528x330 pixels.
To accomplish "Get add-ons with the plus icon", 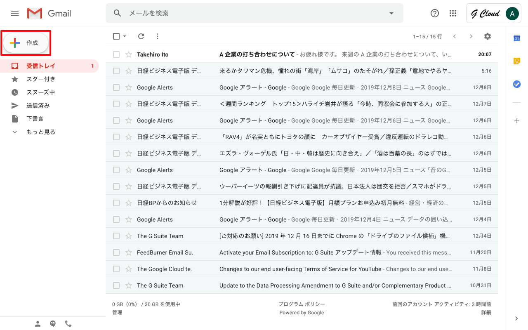I will [517, 121].
